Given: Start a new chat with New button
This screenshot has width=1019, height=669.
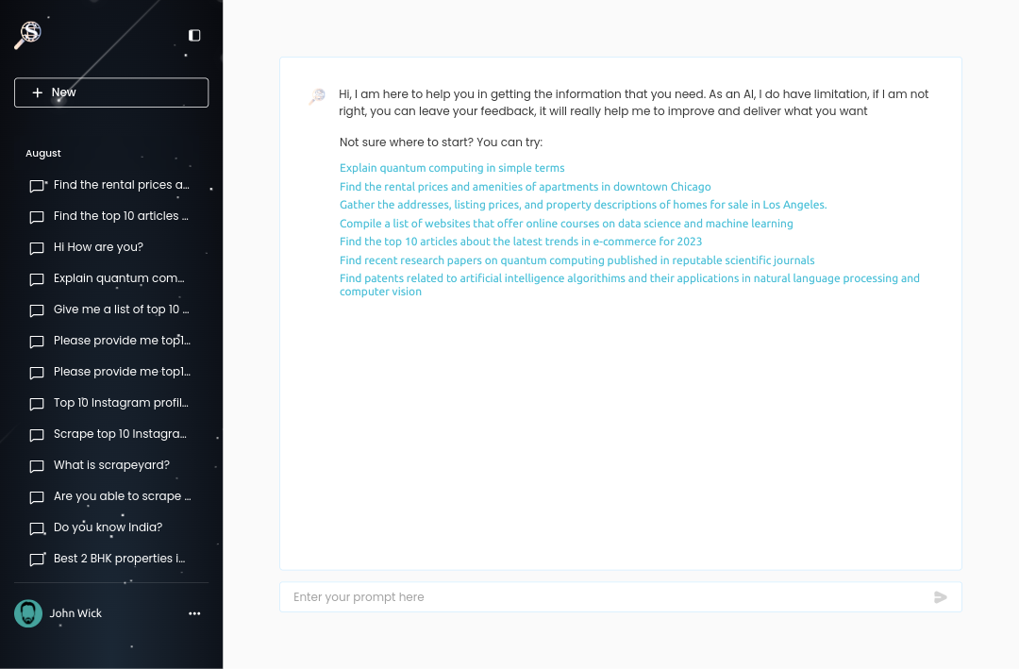Looking at the screenshot, I should click(111, 92).
